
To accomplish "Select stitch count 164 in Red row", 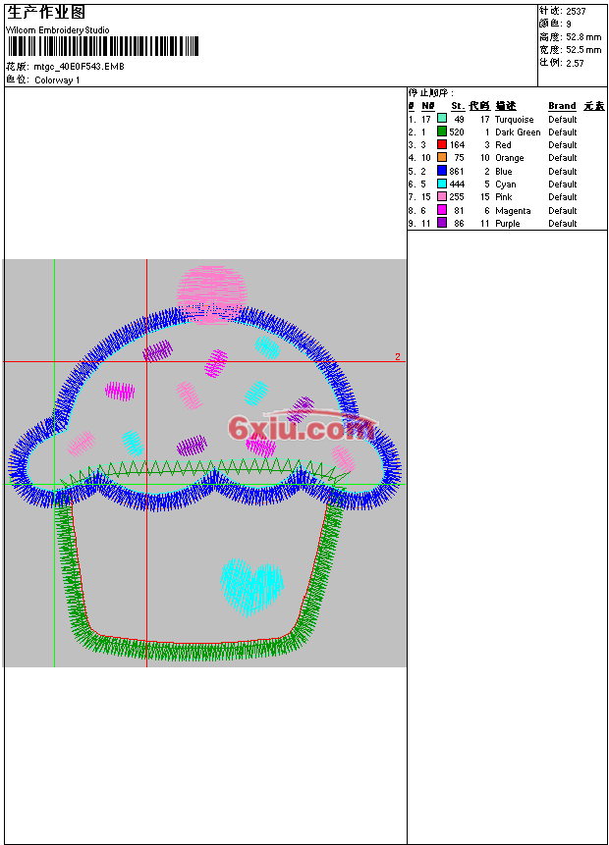I will (x=457, y=145).
